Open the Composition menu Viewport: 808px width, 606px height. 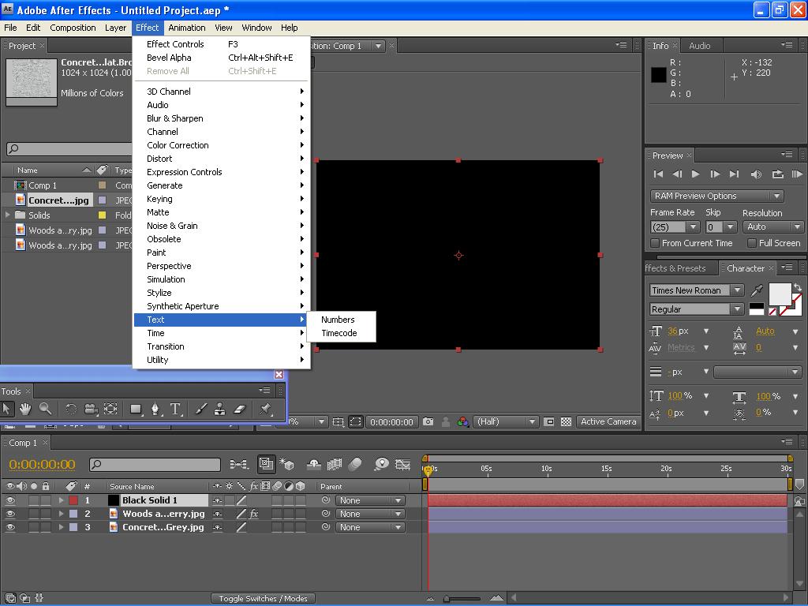73,28
